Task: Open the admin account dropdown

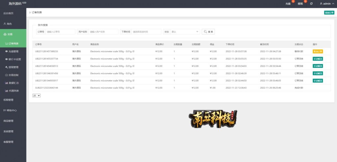Action: [x=327, y=4]
